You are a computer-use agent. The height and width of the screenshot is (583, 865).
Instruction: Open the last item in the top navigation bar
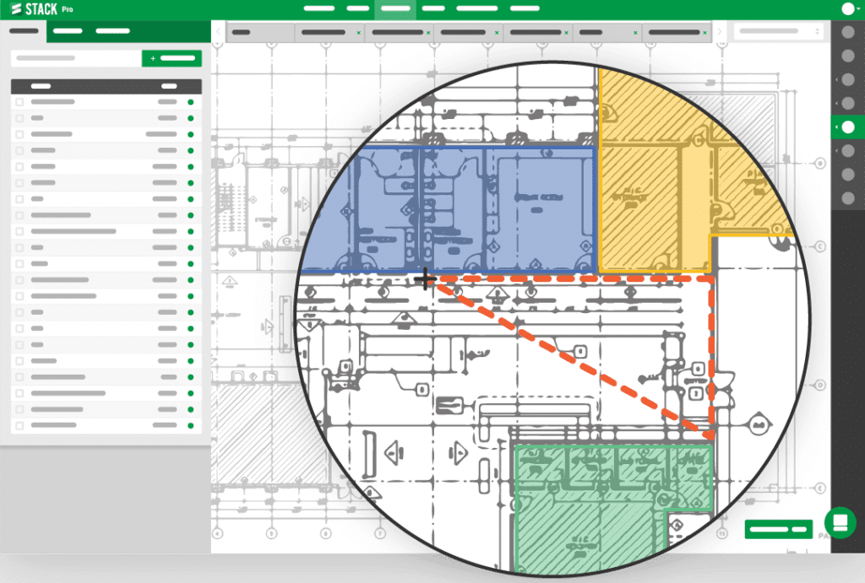(525, 8)
